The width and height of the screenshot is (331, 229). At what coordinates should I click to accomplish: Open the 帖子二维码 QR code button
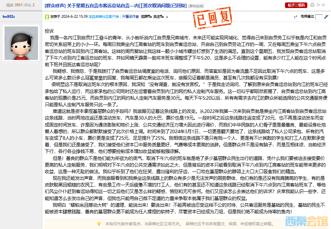click(296, 5)
